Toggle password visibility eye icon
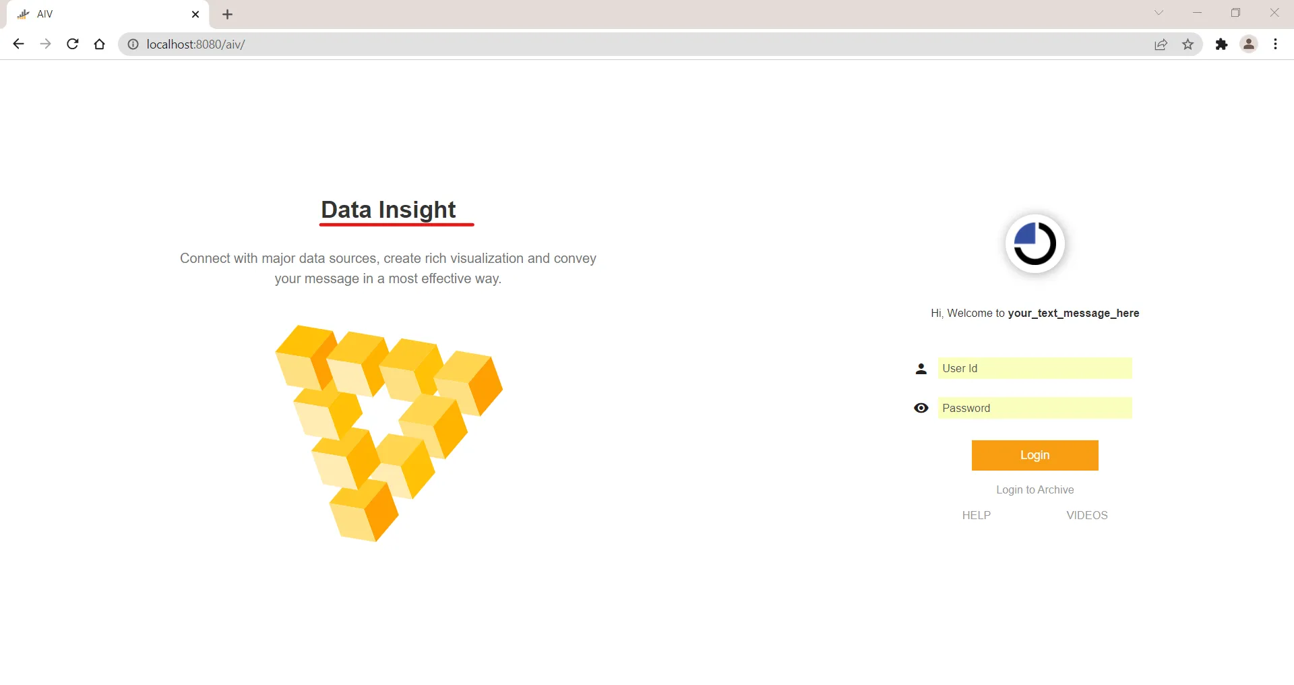Screen dimensions: 1294x685 (921, 408)
